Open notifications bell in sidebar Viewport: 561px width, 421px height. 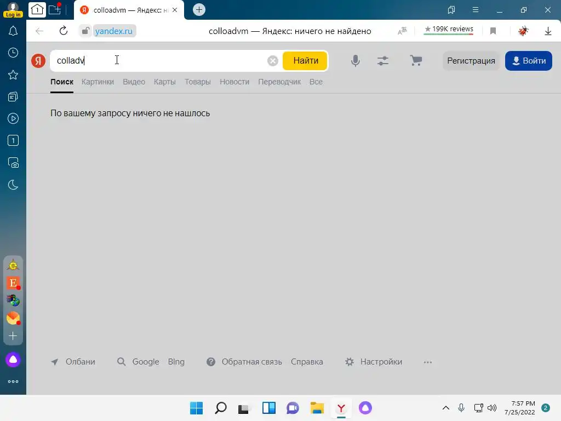(13, 31)
